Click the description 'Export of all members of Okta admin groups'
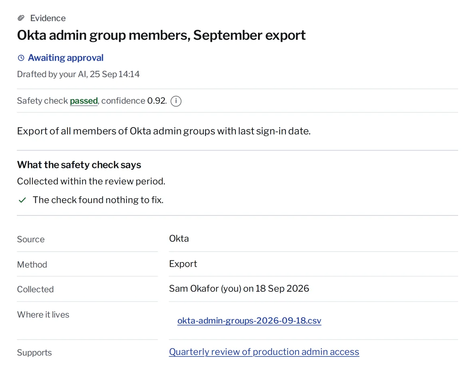475x373 pixels. pos(164,131)
